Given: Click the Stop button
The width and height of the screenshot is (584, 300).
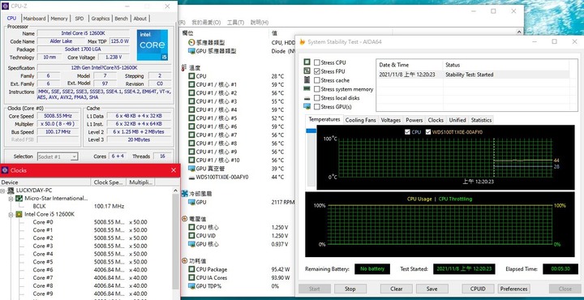Looking at the screenshot, I should 350,289.
